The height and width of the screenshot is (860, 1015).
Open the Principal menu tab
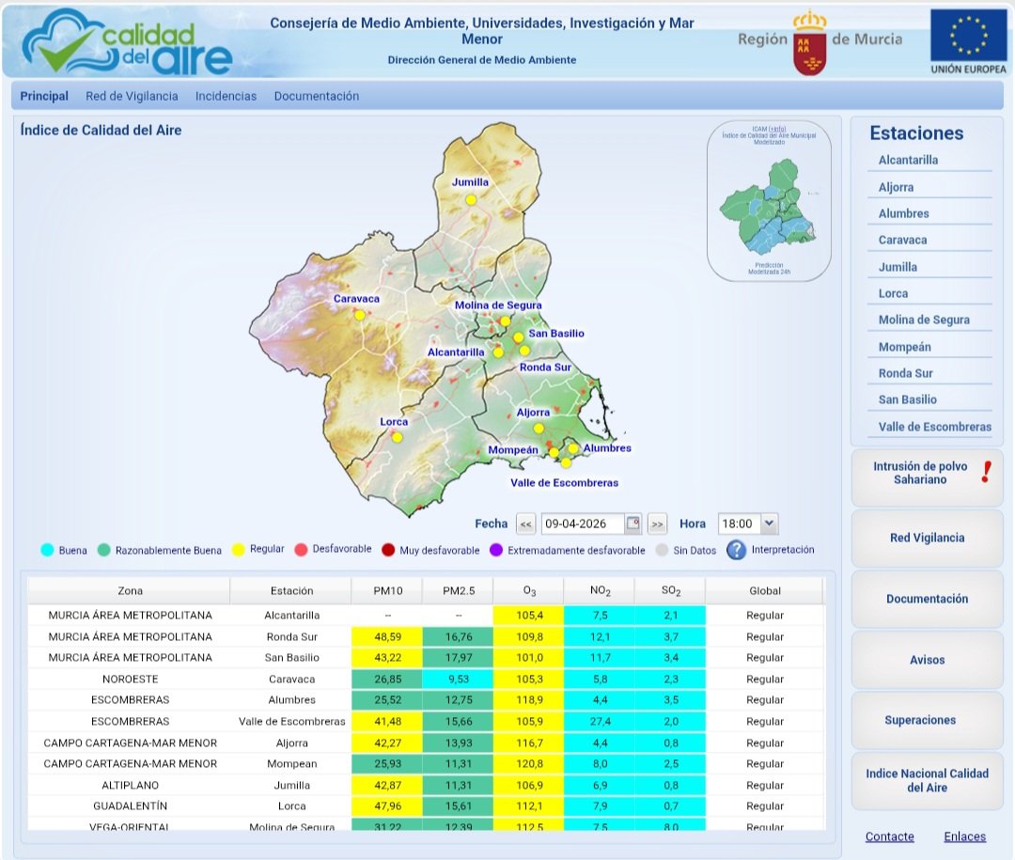tap(44, 96)
